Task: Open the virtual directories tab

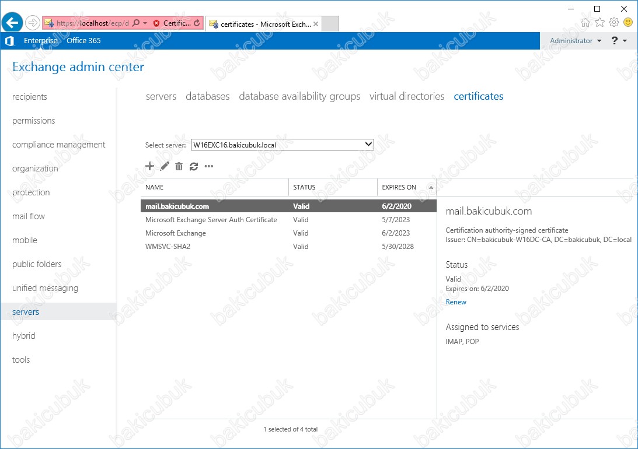Action: point(407,96)
